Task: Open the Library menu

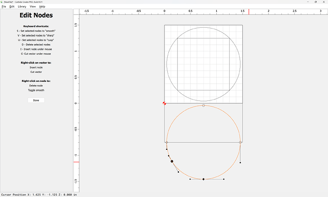Action: tap(22, 7)
